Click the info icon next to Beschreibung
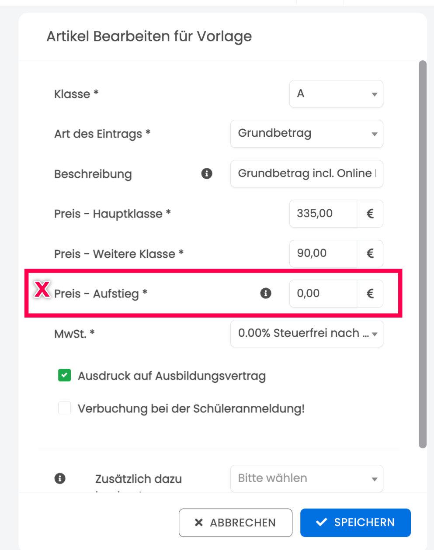 point(207,174)
